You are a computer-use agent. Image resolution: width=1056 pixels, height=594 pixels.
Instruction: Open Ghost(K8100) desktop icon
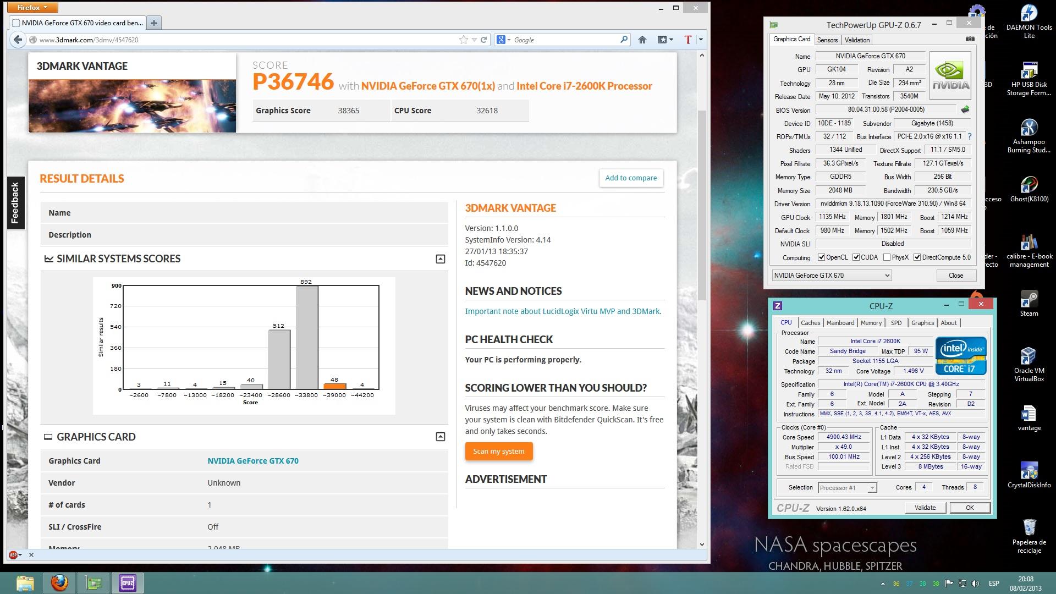pyautogui.click(x=1029, y=189)
